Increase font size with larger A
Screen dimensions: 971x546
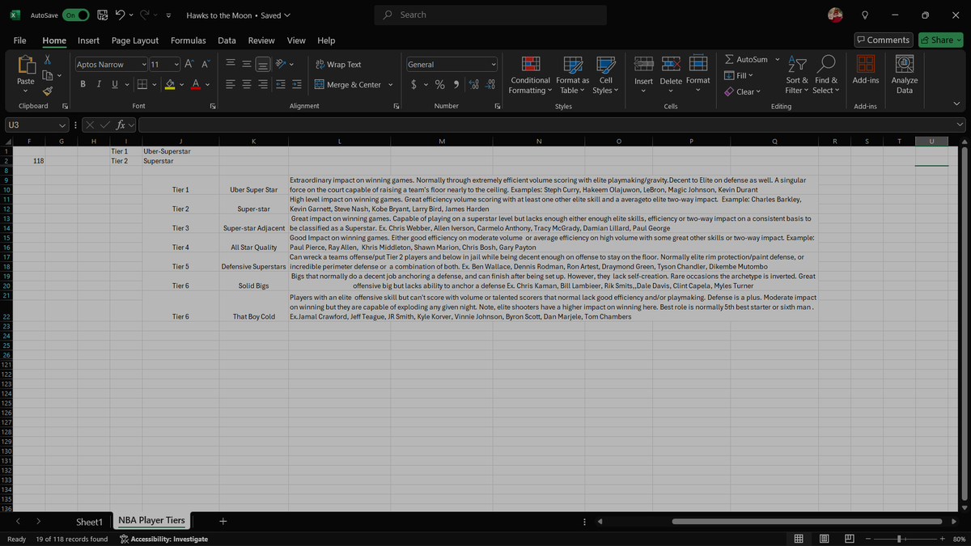(189, 64)
